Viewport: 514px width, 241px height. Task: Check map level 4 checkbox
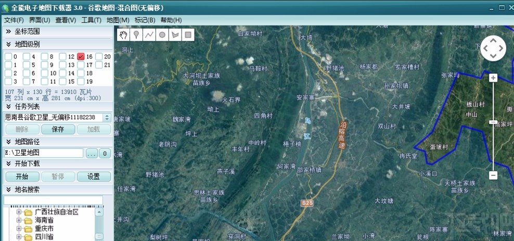point(26,56)
